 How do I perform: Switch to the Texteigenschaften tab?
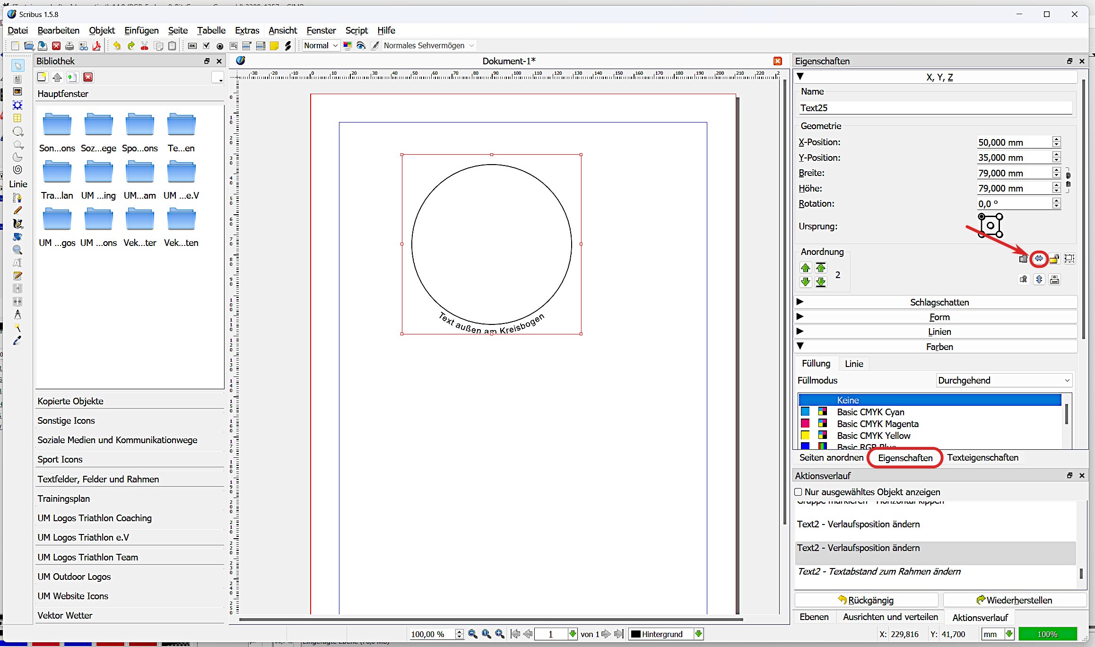click(x=982, y=457)
